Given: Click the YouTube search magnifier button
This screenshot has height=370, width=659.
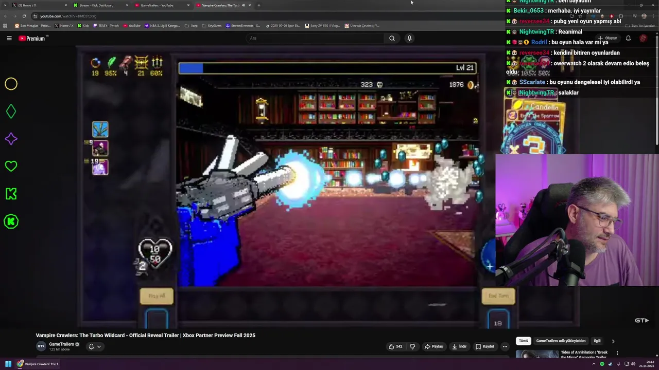Looking at the screenshot, I should 392,38.
